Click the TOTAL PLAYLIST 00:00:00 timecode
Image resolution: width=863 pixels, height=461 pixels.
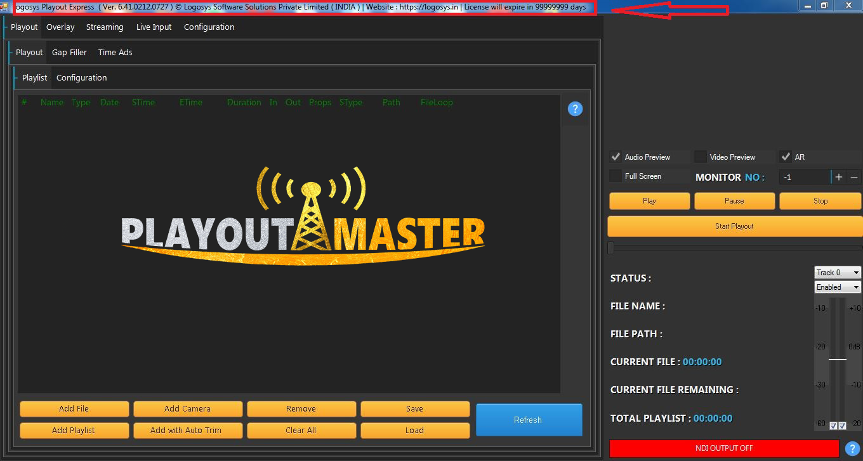tap(713, 419)
